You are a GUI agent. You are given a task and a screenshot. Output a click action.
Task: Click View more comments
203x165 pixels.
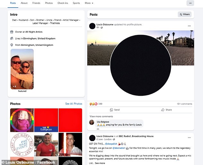tap(101, 116)
